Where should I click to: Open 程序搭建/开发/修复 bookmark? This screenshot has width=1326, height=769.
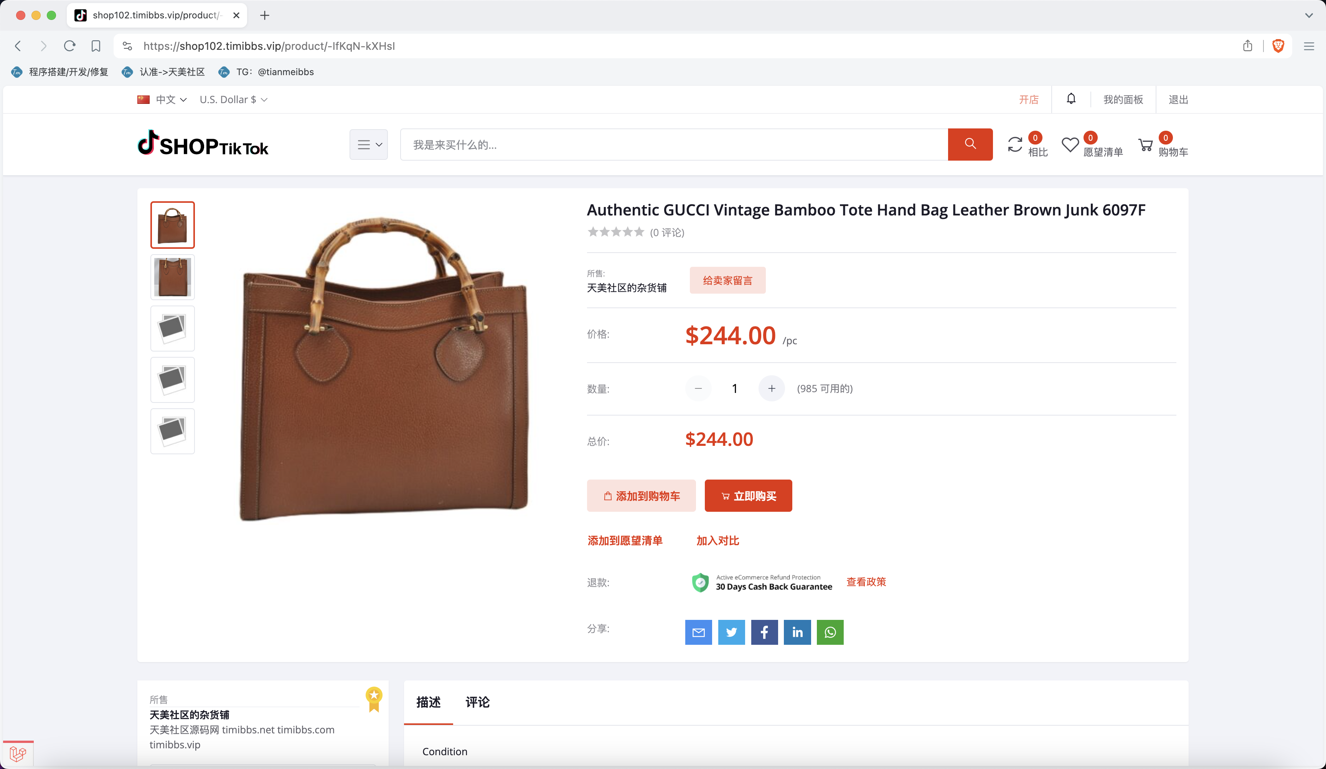tap(60, 72)
